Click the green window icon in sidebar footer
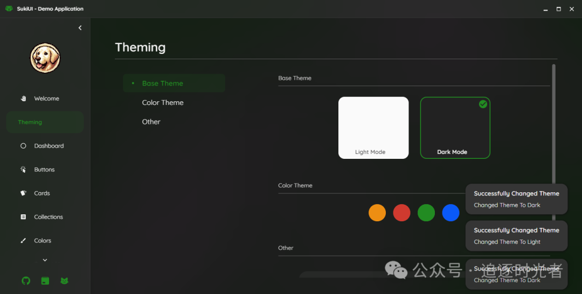The width and height of the screenshot is (582, 294). click(45, 281)
